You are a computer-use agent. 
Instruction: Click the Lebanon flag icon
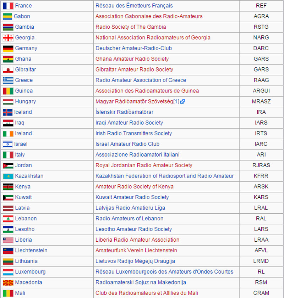(x=8, y=219)
